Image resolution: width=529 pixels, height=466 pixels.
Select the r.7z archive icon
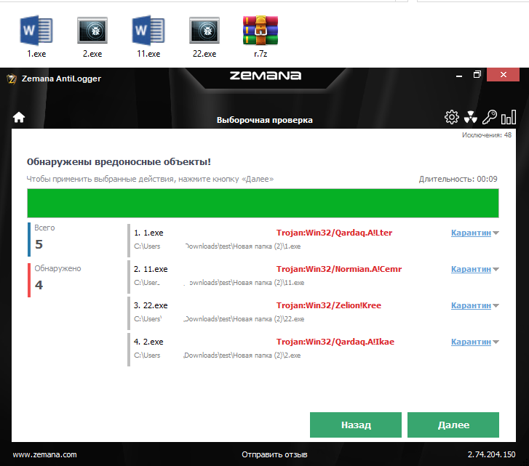260,31
